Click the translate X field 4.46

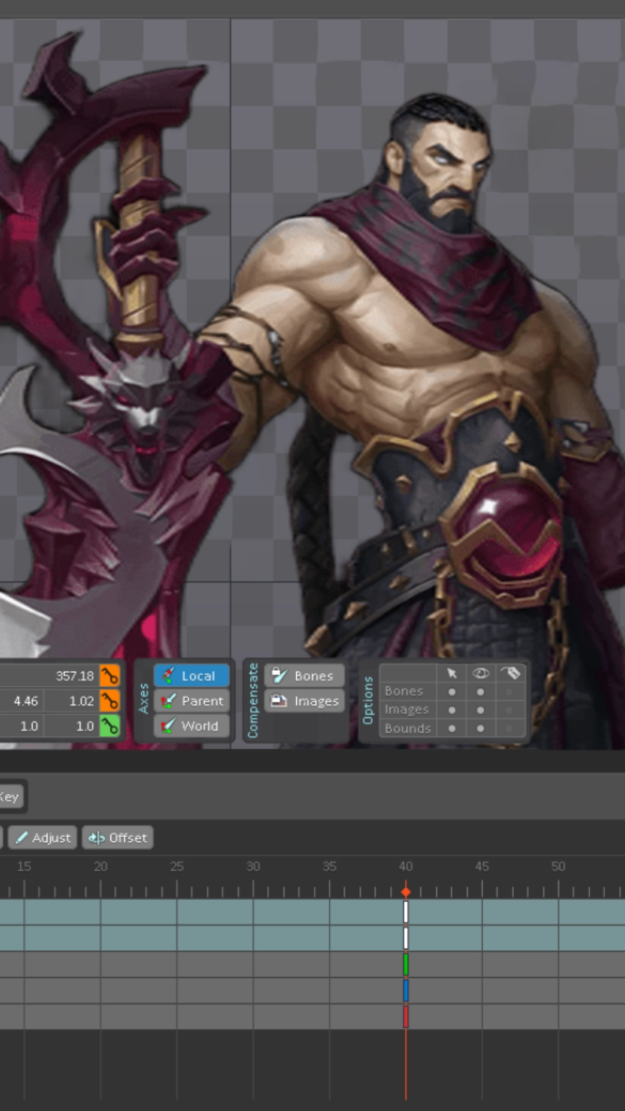click(21, 701)
